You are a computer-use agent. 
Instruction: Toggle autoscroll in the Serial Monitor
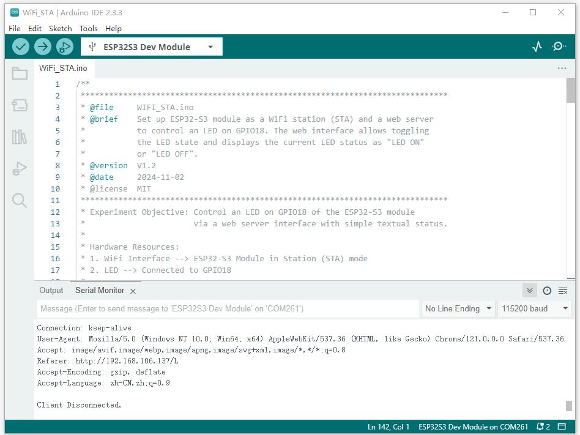pos(530,291)
